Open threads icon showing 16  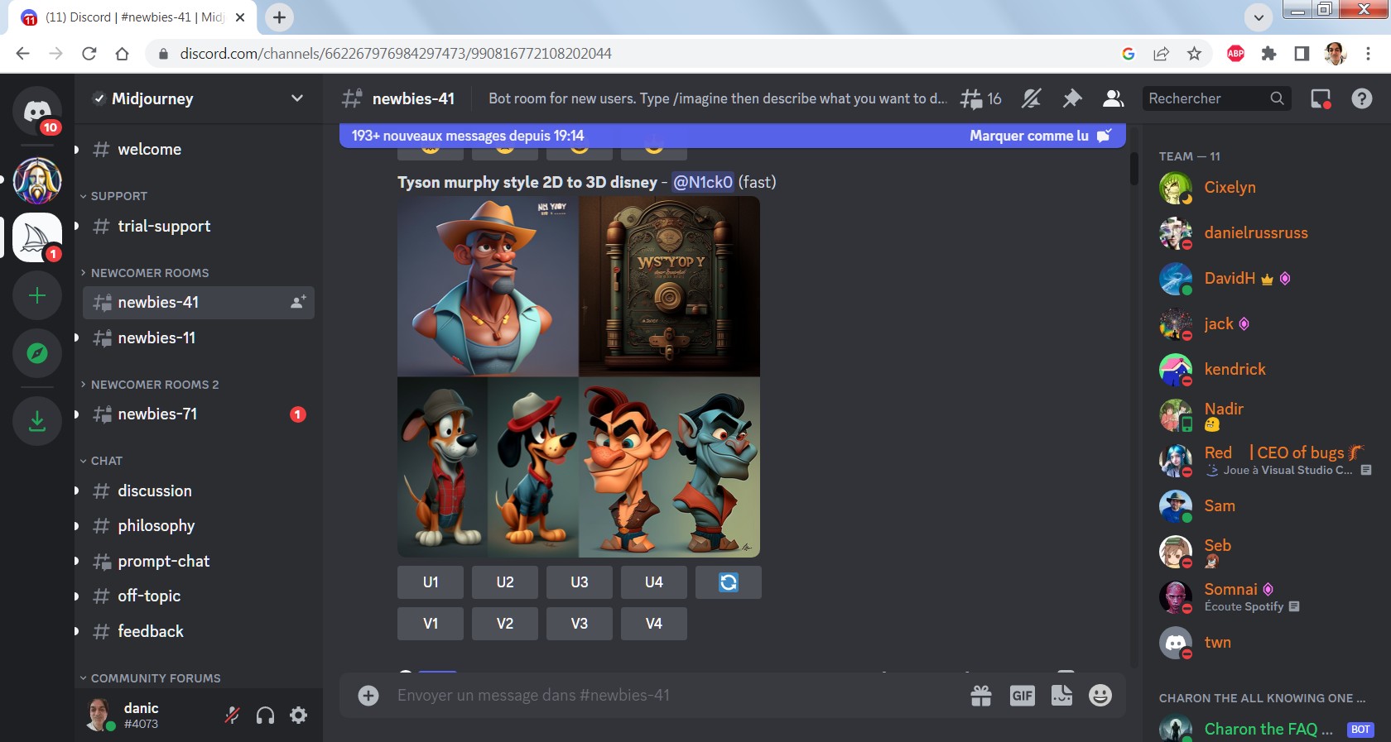click(x=980, y=99)
